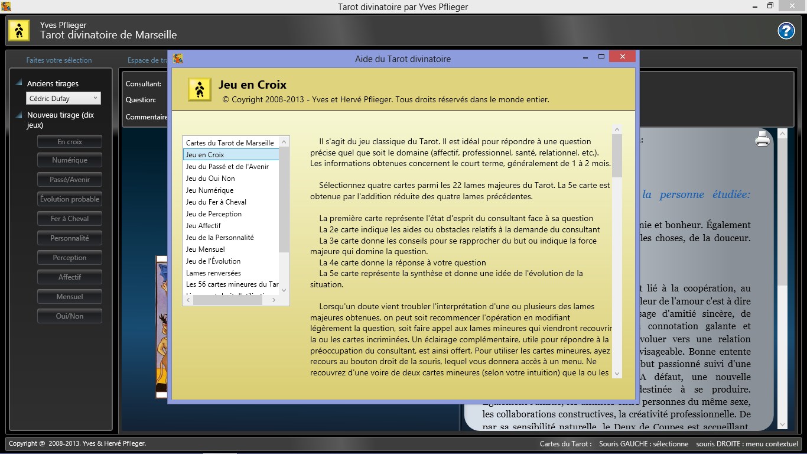Click the help text vertical scrollbar down arrow

[x=617, y=374]
